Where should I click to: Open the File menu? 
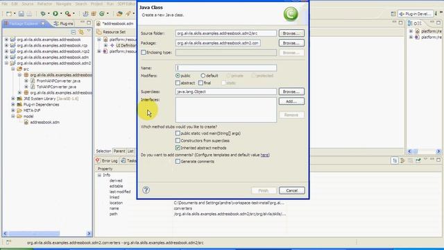(5, 4)
